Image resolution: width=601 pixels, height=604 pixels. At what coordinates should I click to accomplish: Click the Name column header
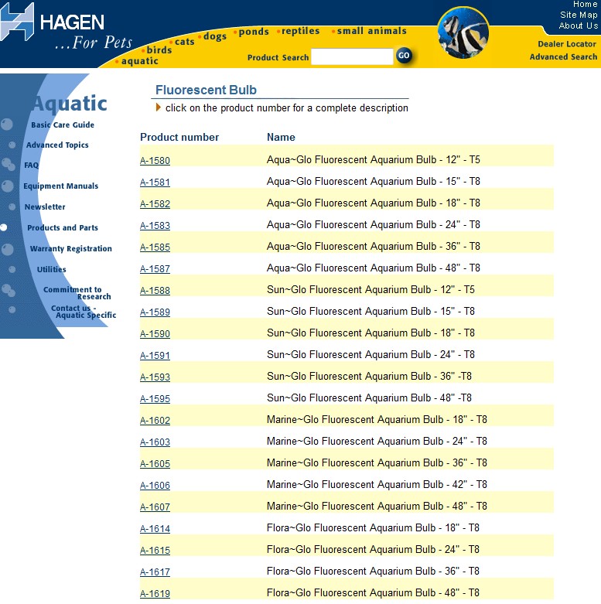(x=281, y=137)
